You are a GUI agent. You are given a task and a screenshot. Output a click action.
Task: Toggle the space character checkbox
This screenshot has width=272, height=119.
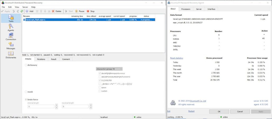click(100, 88)
